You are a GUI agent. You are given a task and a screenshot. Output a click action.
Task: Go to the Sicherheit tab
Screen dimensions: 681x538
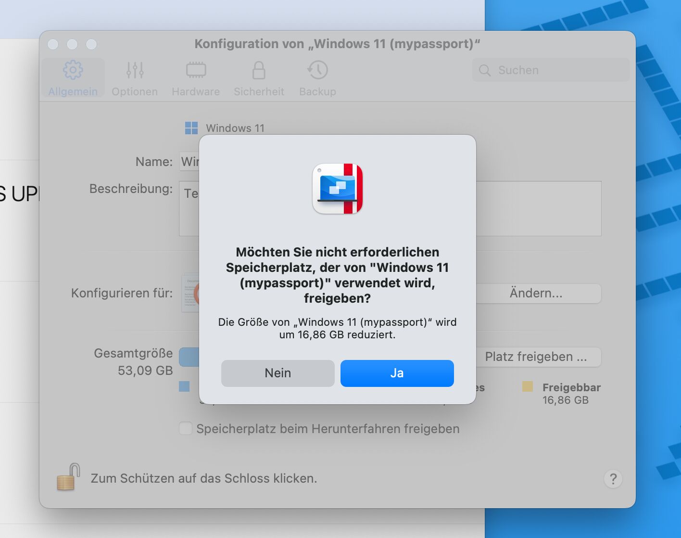259,78
